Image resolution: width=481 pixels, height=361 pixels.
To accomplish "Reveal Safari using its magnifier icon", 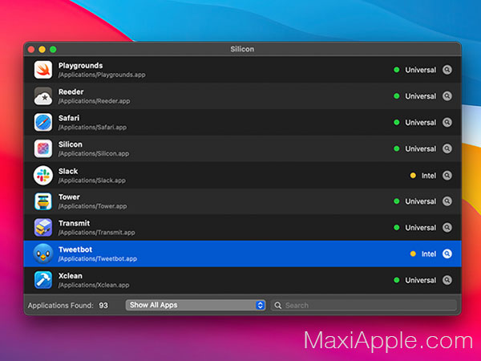I will point(447,122).
